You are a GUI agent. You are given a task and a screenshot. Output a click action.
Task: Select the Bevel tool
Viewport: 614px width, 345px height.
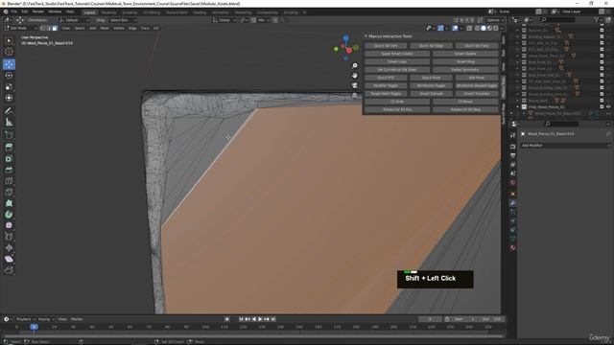coord(9,170)
